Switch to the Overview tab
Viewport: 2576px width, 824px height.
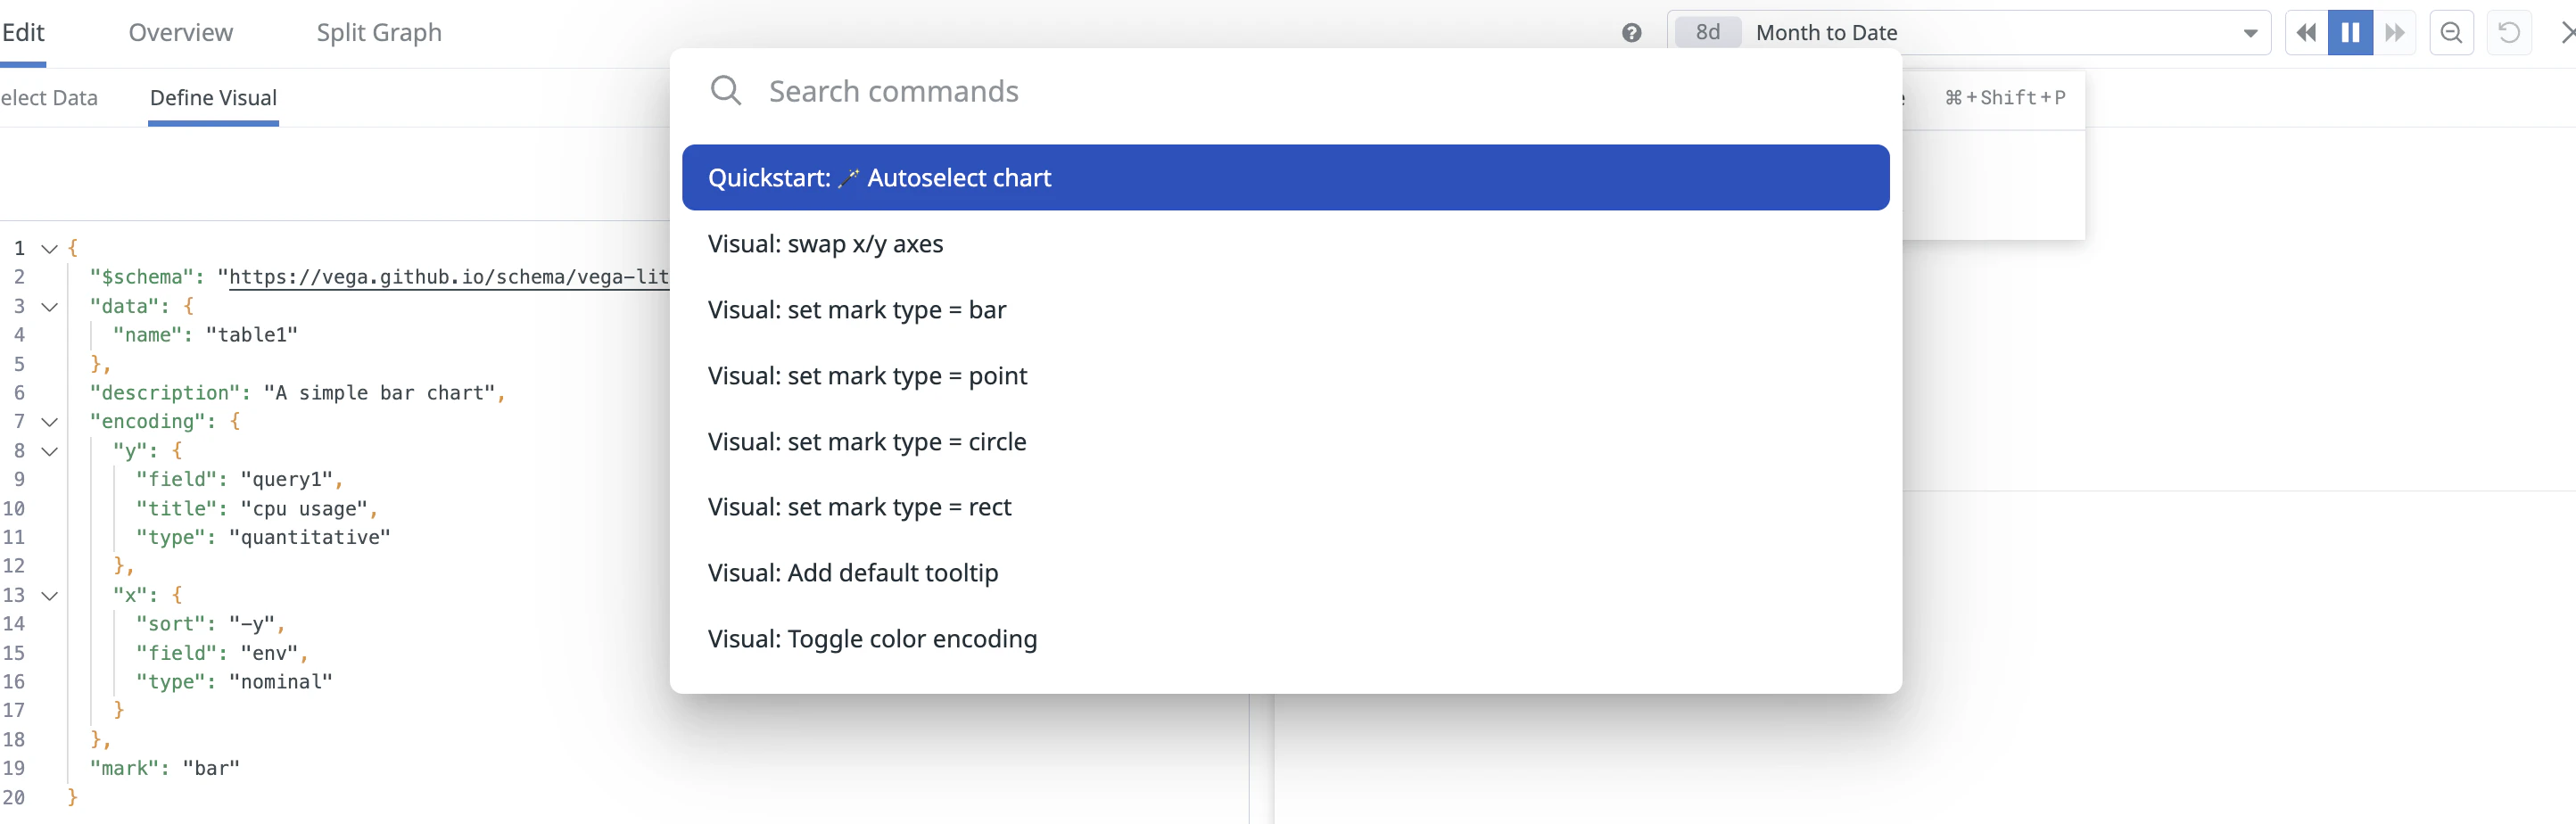point(181,33)
